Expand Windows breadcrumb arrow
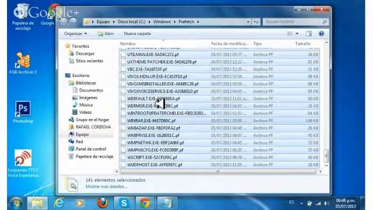This screenshot has height=210, width=373. (x=175, y=22)
